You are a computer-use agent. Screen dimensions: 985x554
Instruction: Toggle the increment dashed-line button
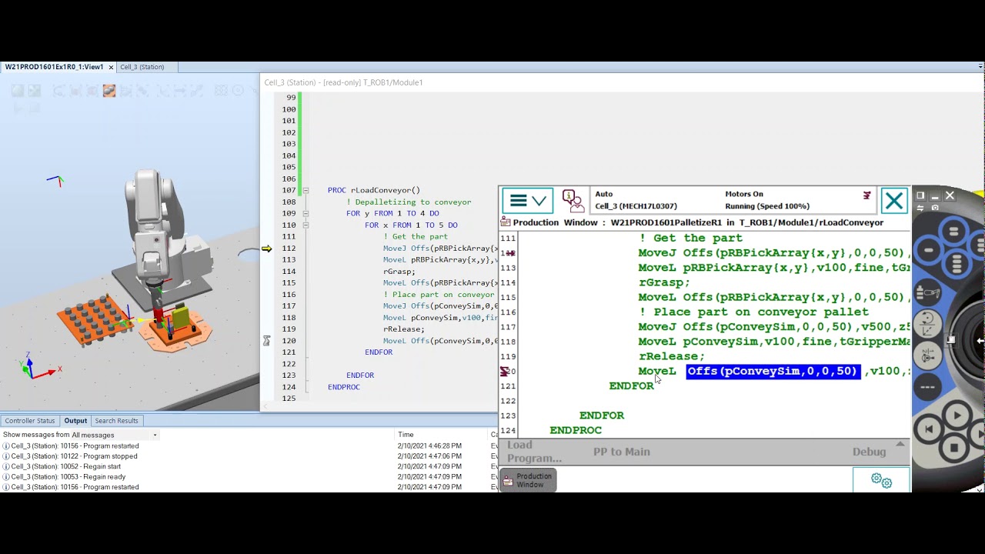pyautogui.click(x=928, y=385)
